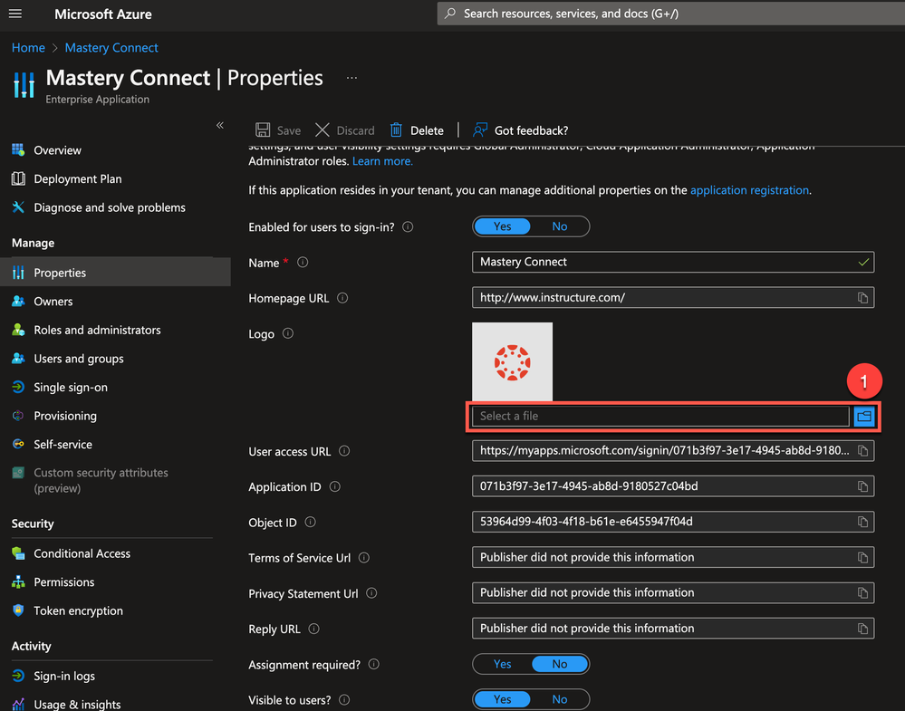Image resolution: width=905 pixels, height=711 pixels.
Task: Navigate to Home in the breadcrumb
Action: point(28,48)
